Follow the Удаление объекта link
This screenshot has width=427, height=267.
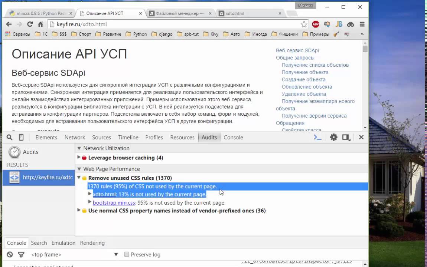point(304,94)
